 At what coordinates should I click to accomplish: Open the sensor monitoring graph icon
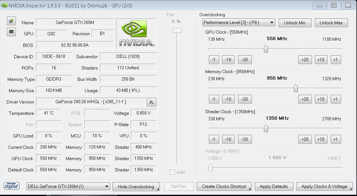(x=11, y=32)
